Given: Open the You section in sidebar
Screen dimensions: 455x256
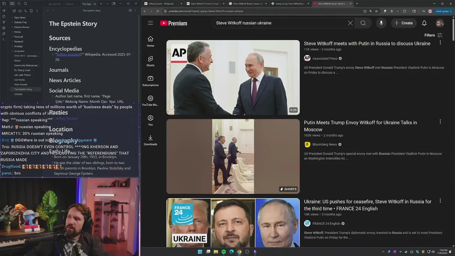Looking at the screenshot, I should click(150, 120).
